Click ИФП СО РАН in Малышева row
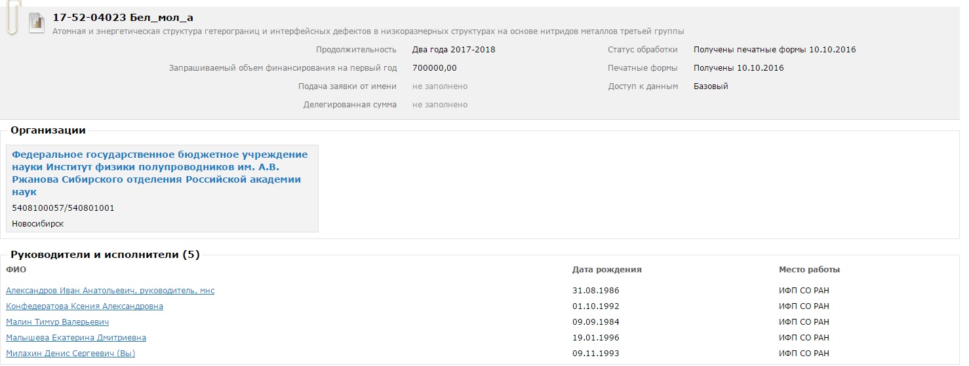Screen dimensions: 969x366 pyautogui.click(x=804, y=338)
